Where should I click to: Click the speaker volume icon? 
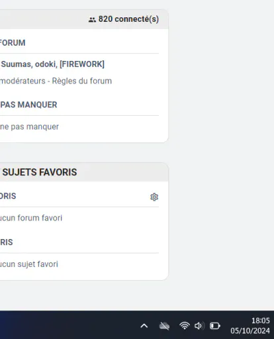[x=199, y=326]
